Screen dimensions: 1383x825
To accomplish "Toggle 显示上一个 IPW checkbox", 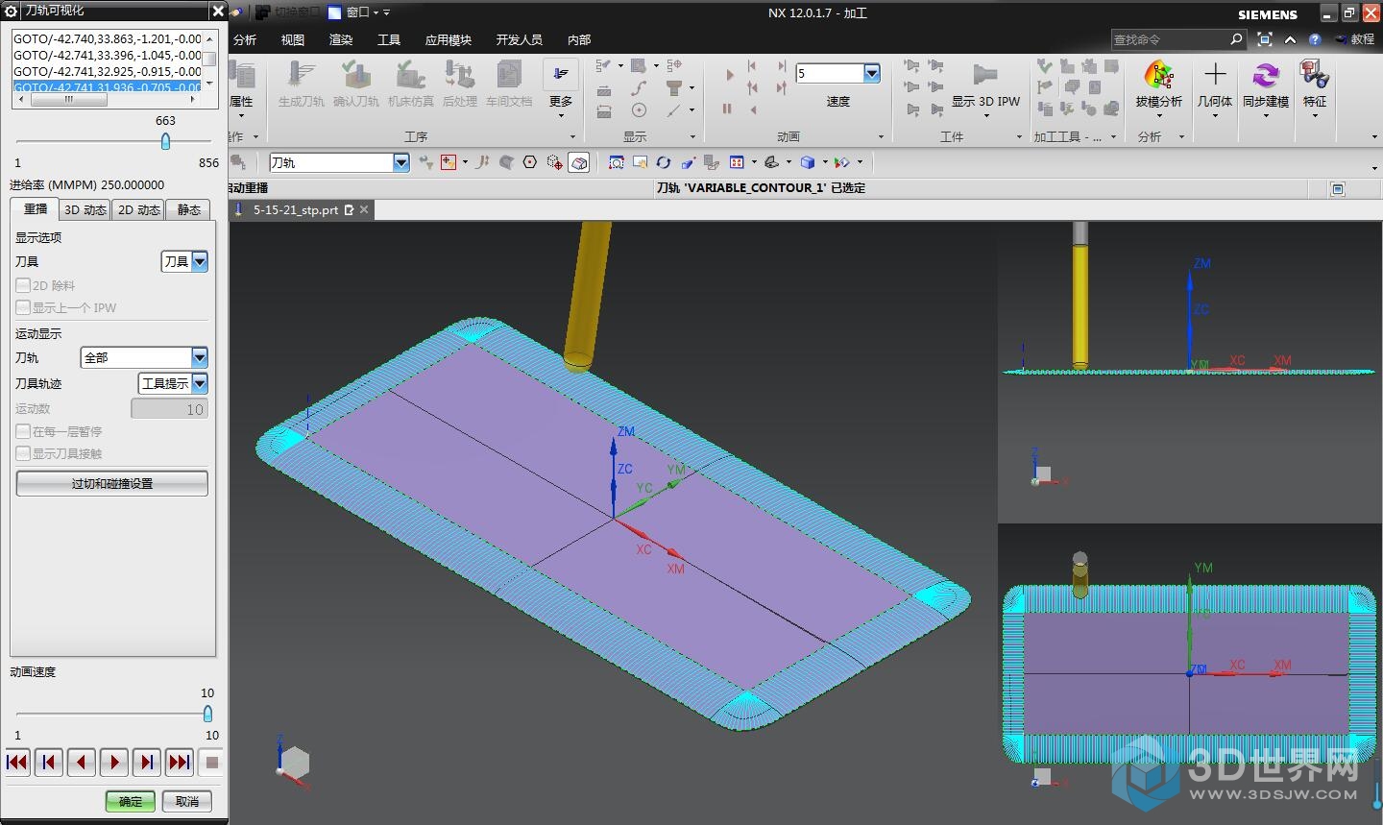I will pos(23,307).
